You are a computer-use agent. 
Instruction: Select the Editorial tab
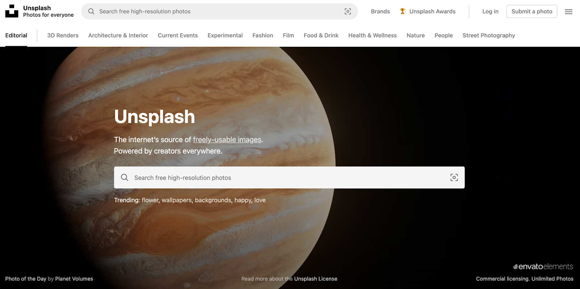[x=16, y=36]
